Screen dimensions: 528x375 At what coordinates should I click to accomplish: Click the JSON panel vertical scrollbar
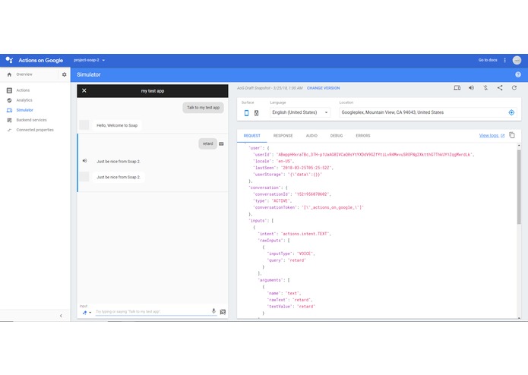click(519, 187)
